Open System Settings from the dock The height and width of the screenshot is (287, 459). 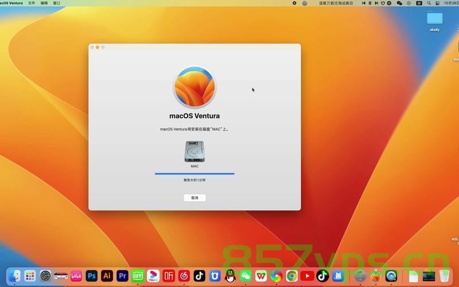tap(45, 276)
